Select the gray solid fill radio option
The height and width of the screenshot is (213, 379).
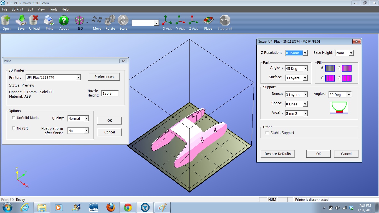(x=322, y=68)
